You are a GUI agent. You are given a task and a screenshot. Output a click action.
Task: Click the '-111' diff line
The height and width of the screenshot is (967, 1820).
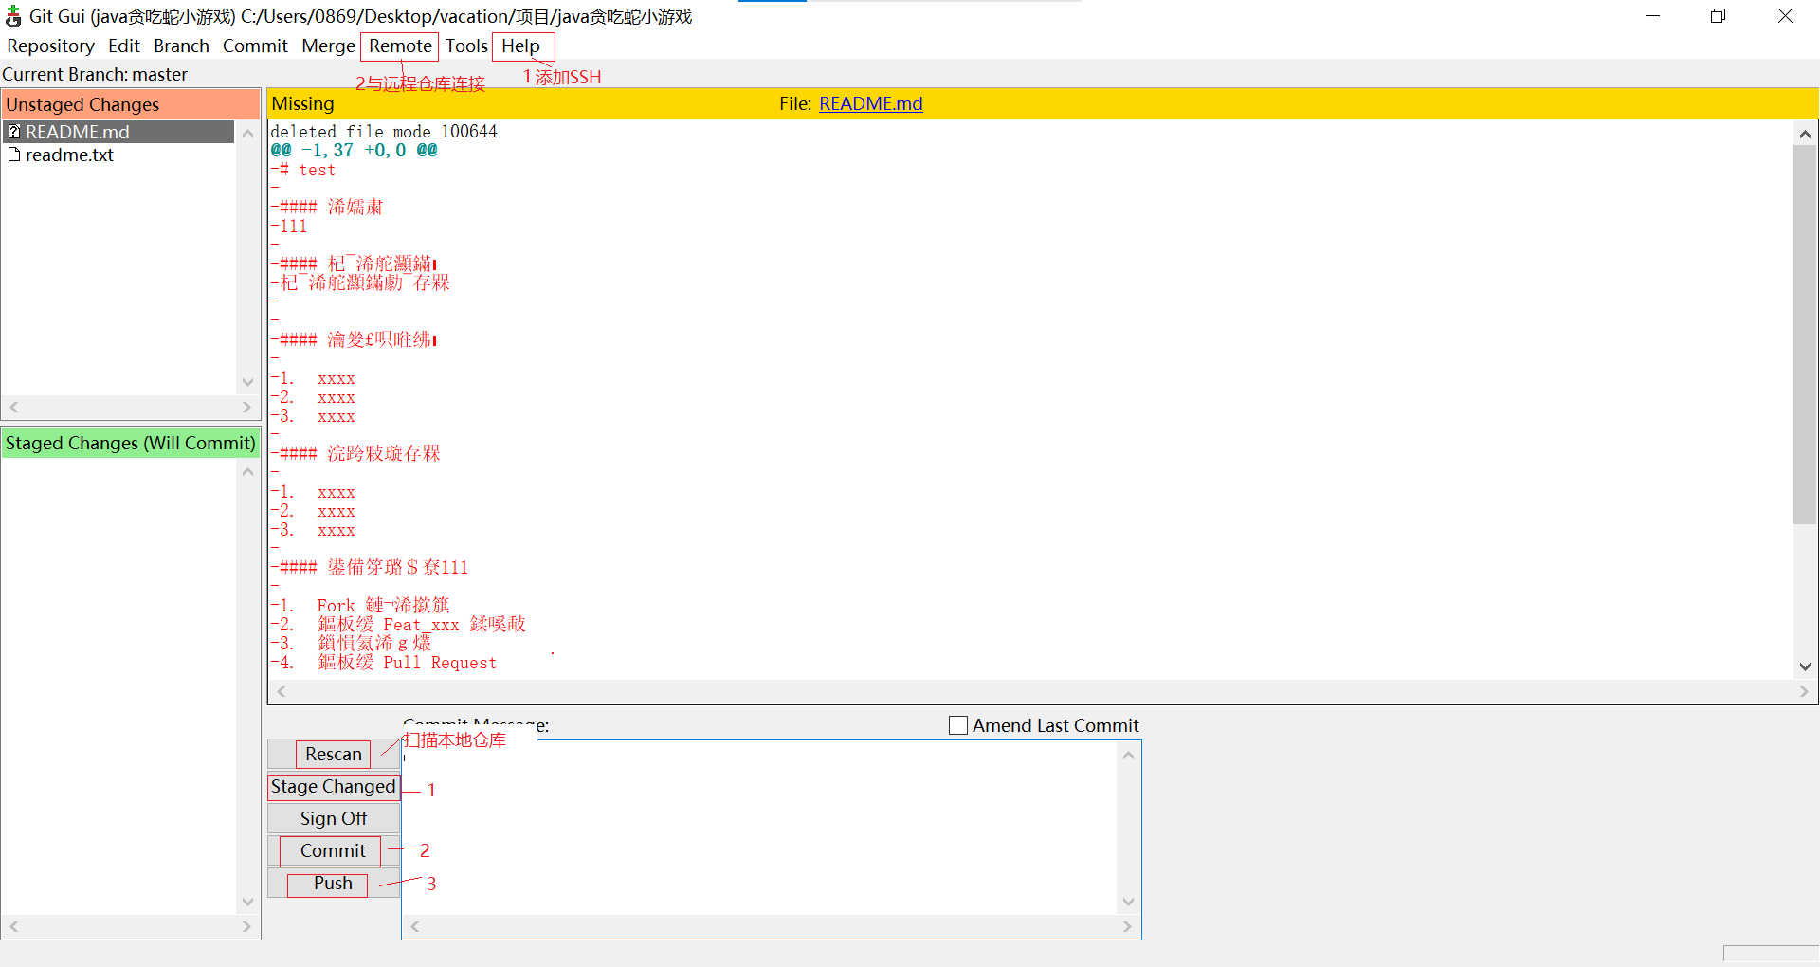click(289, 227)
